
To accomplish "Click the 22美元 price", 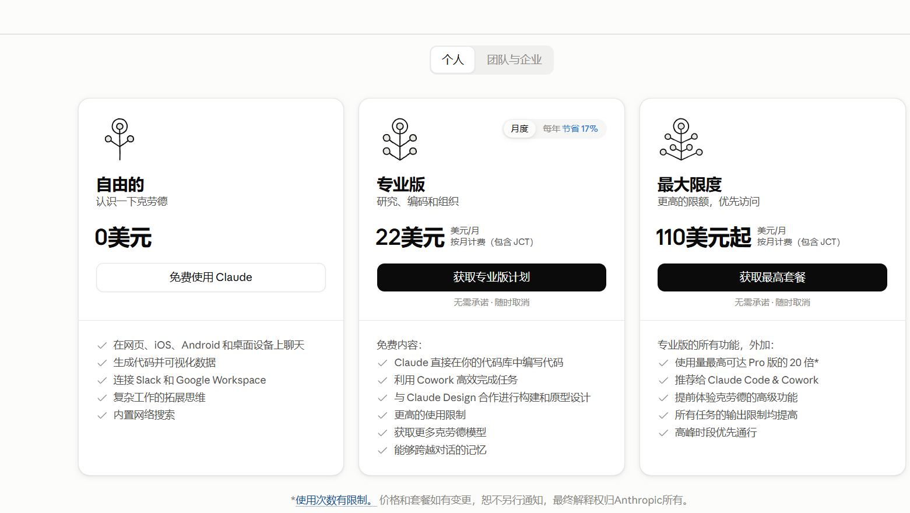I will point(410,237).
